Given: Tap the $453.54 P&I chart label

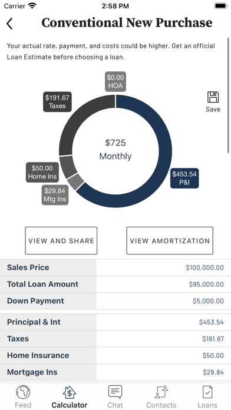Looking at the screenshot, I should click(x=184, y=178).
